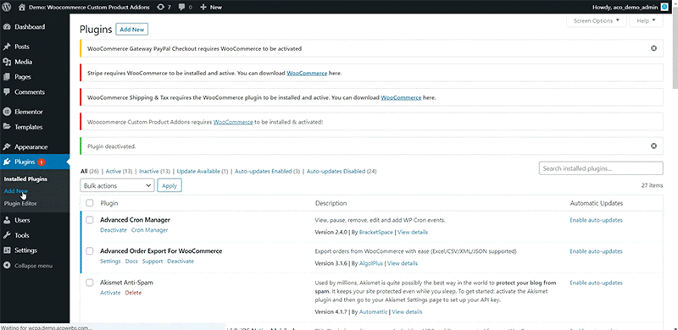678x330 pixels.
Task: Click the Apply button
Action: (169, 186)
